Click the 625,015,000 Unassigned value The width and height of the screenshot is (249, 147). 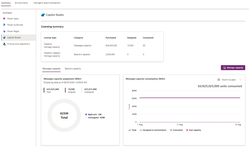pyautogui.click(x=91, y=89)
